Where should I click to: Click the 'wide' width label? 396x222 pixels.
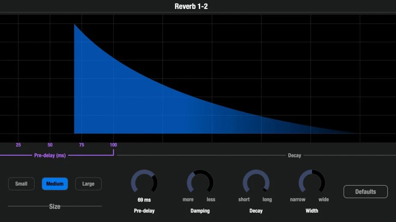pyautogui.click(x=324, y=200)
